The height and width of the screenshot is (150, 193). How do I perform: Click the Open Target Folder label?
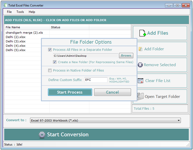(162, 97)
